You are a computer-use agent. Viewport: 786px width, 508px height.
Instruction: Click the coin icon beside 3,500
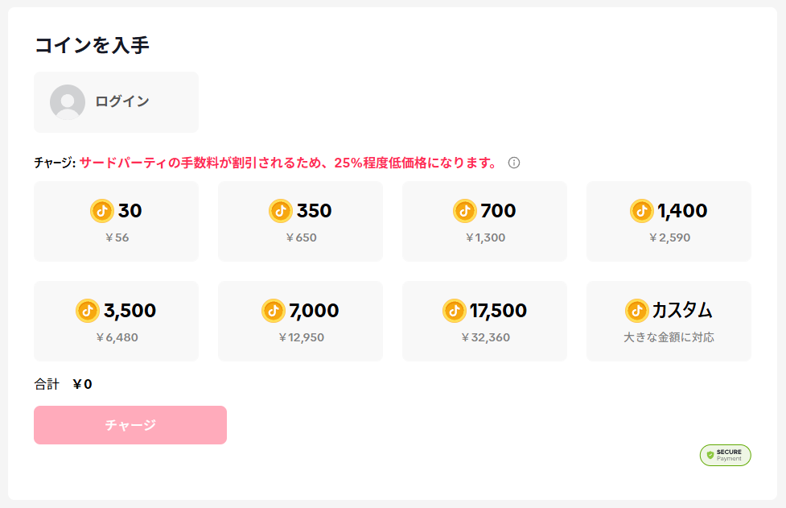click(88, 311)
